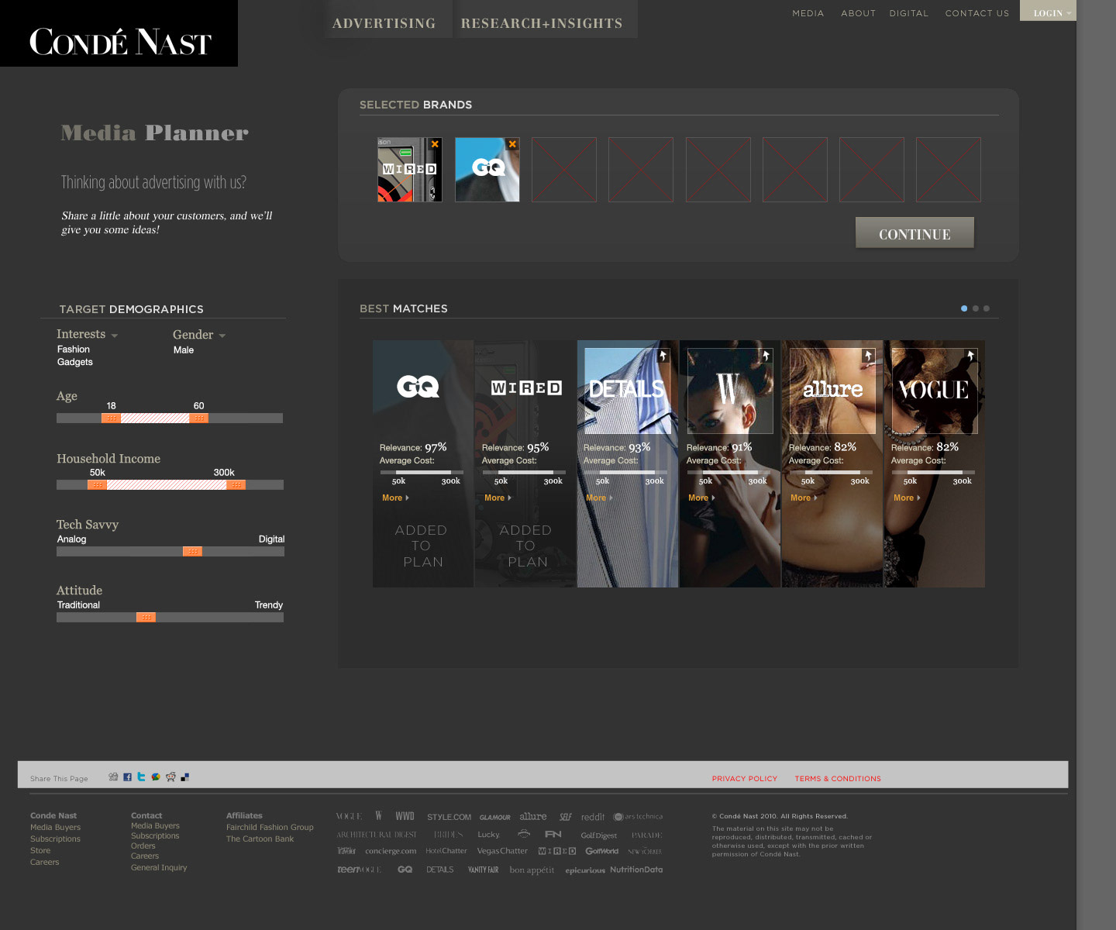
Task: Click the CONTINUE button
Action: (914, 233)
